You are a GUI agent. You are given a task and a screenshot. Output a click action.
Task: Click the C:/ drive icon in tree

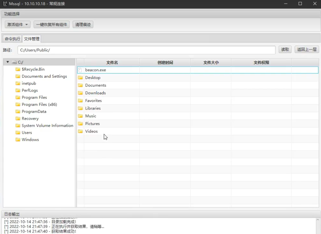tap(14, 62)
